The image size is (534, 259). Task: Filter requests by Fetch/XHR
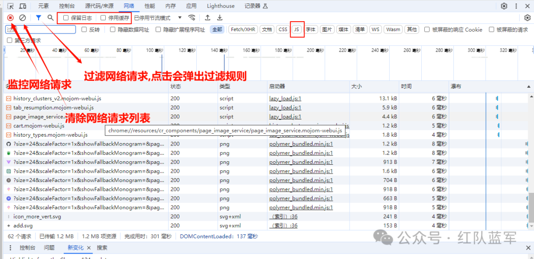pyautogui.click(x=244, y=30)
